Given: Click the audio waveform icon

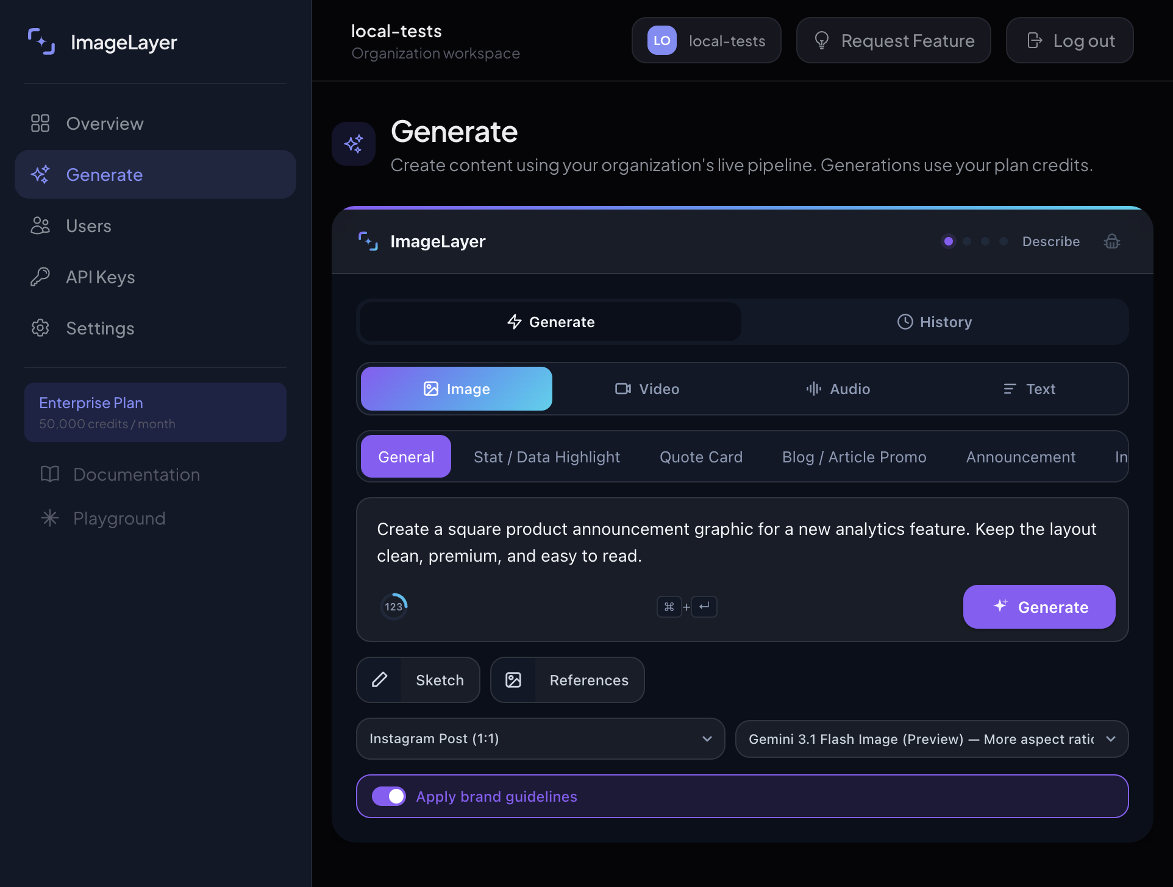Looking at the screenshot, I should click(x=814, y=389).
